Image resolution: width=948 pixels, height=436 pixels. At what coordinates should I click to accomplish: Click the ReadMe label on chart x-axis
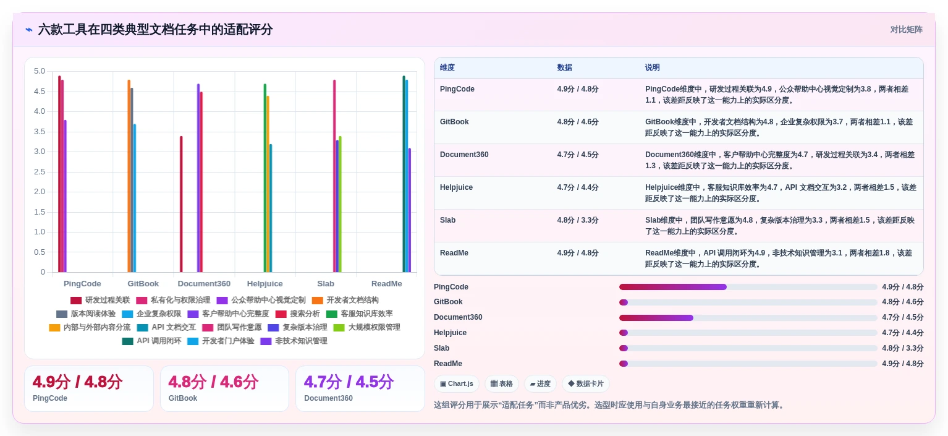[387, 284]
